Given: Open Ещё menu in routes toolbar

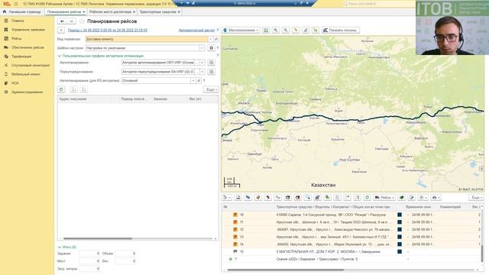Looking at the screenshot, I should (x=476, y=197).
